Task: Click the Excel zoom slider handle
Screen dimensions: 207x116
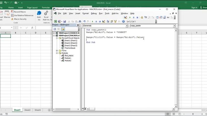Action: [x=193, y=114]
